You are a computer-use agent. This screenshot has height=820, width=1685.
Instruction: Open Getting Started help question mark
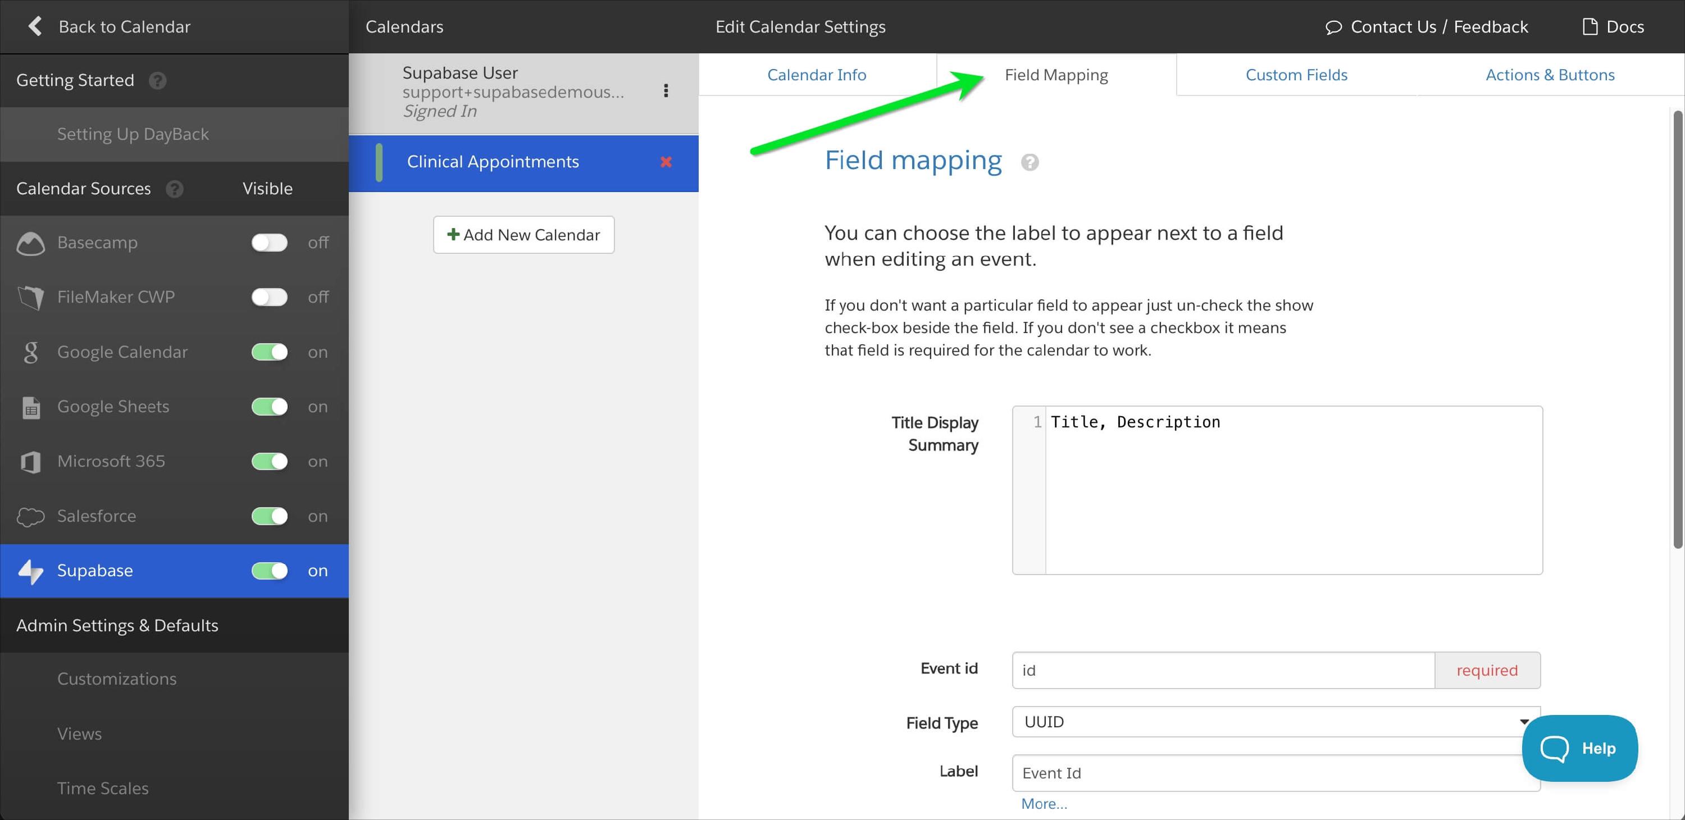(158, 80)
